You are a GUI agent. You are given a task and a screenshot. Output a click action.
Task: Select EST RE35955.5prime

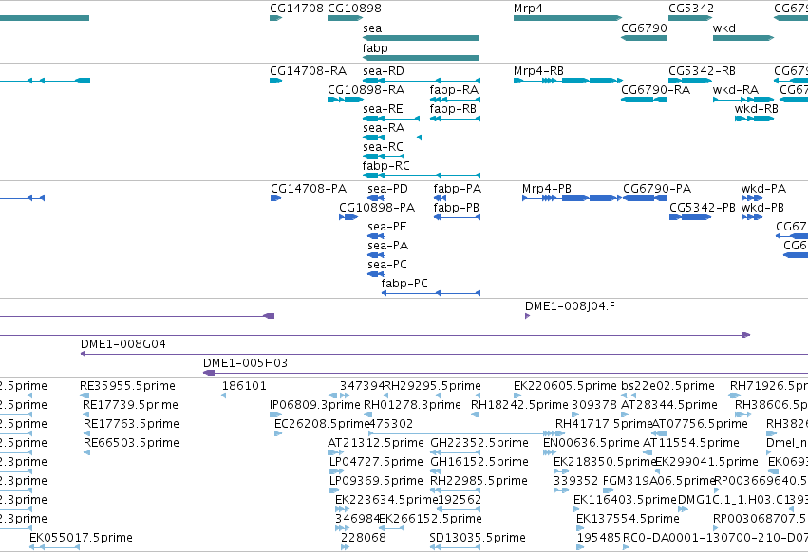(x=127, y=386)
